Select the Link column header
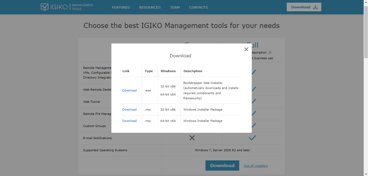Viewport: 368px width, 176px height. click(126, 71)
